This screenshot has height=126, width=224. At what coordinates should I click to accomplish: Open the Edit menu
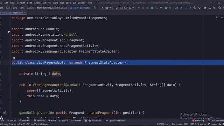pyautogui.click(x=6, y=3)
